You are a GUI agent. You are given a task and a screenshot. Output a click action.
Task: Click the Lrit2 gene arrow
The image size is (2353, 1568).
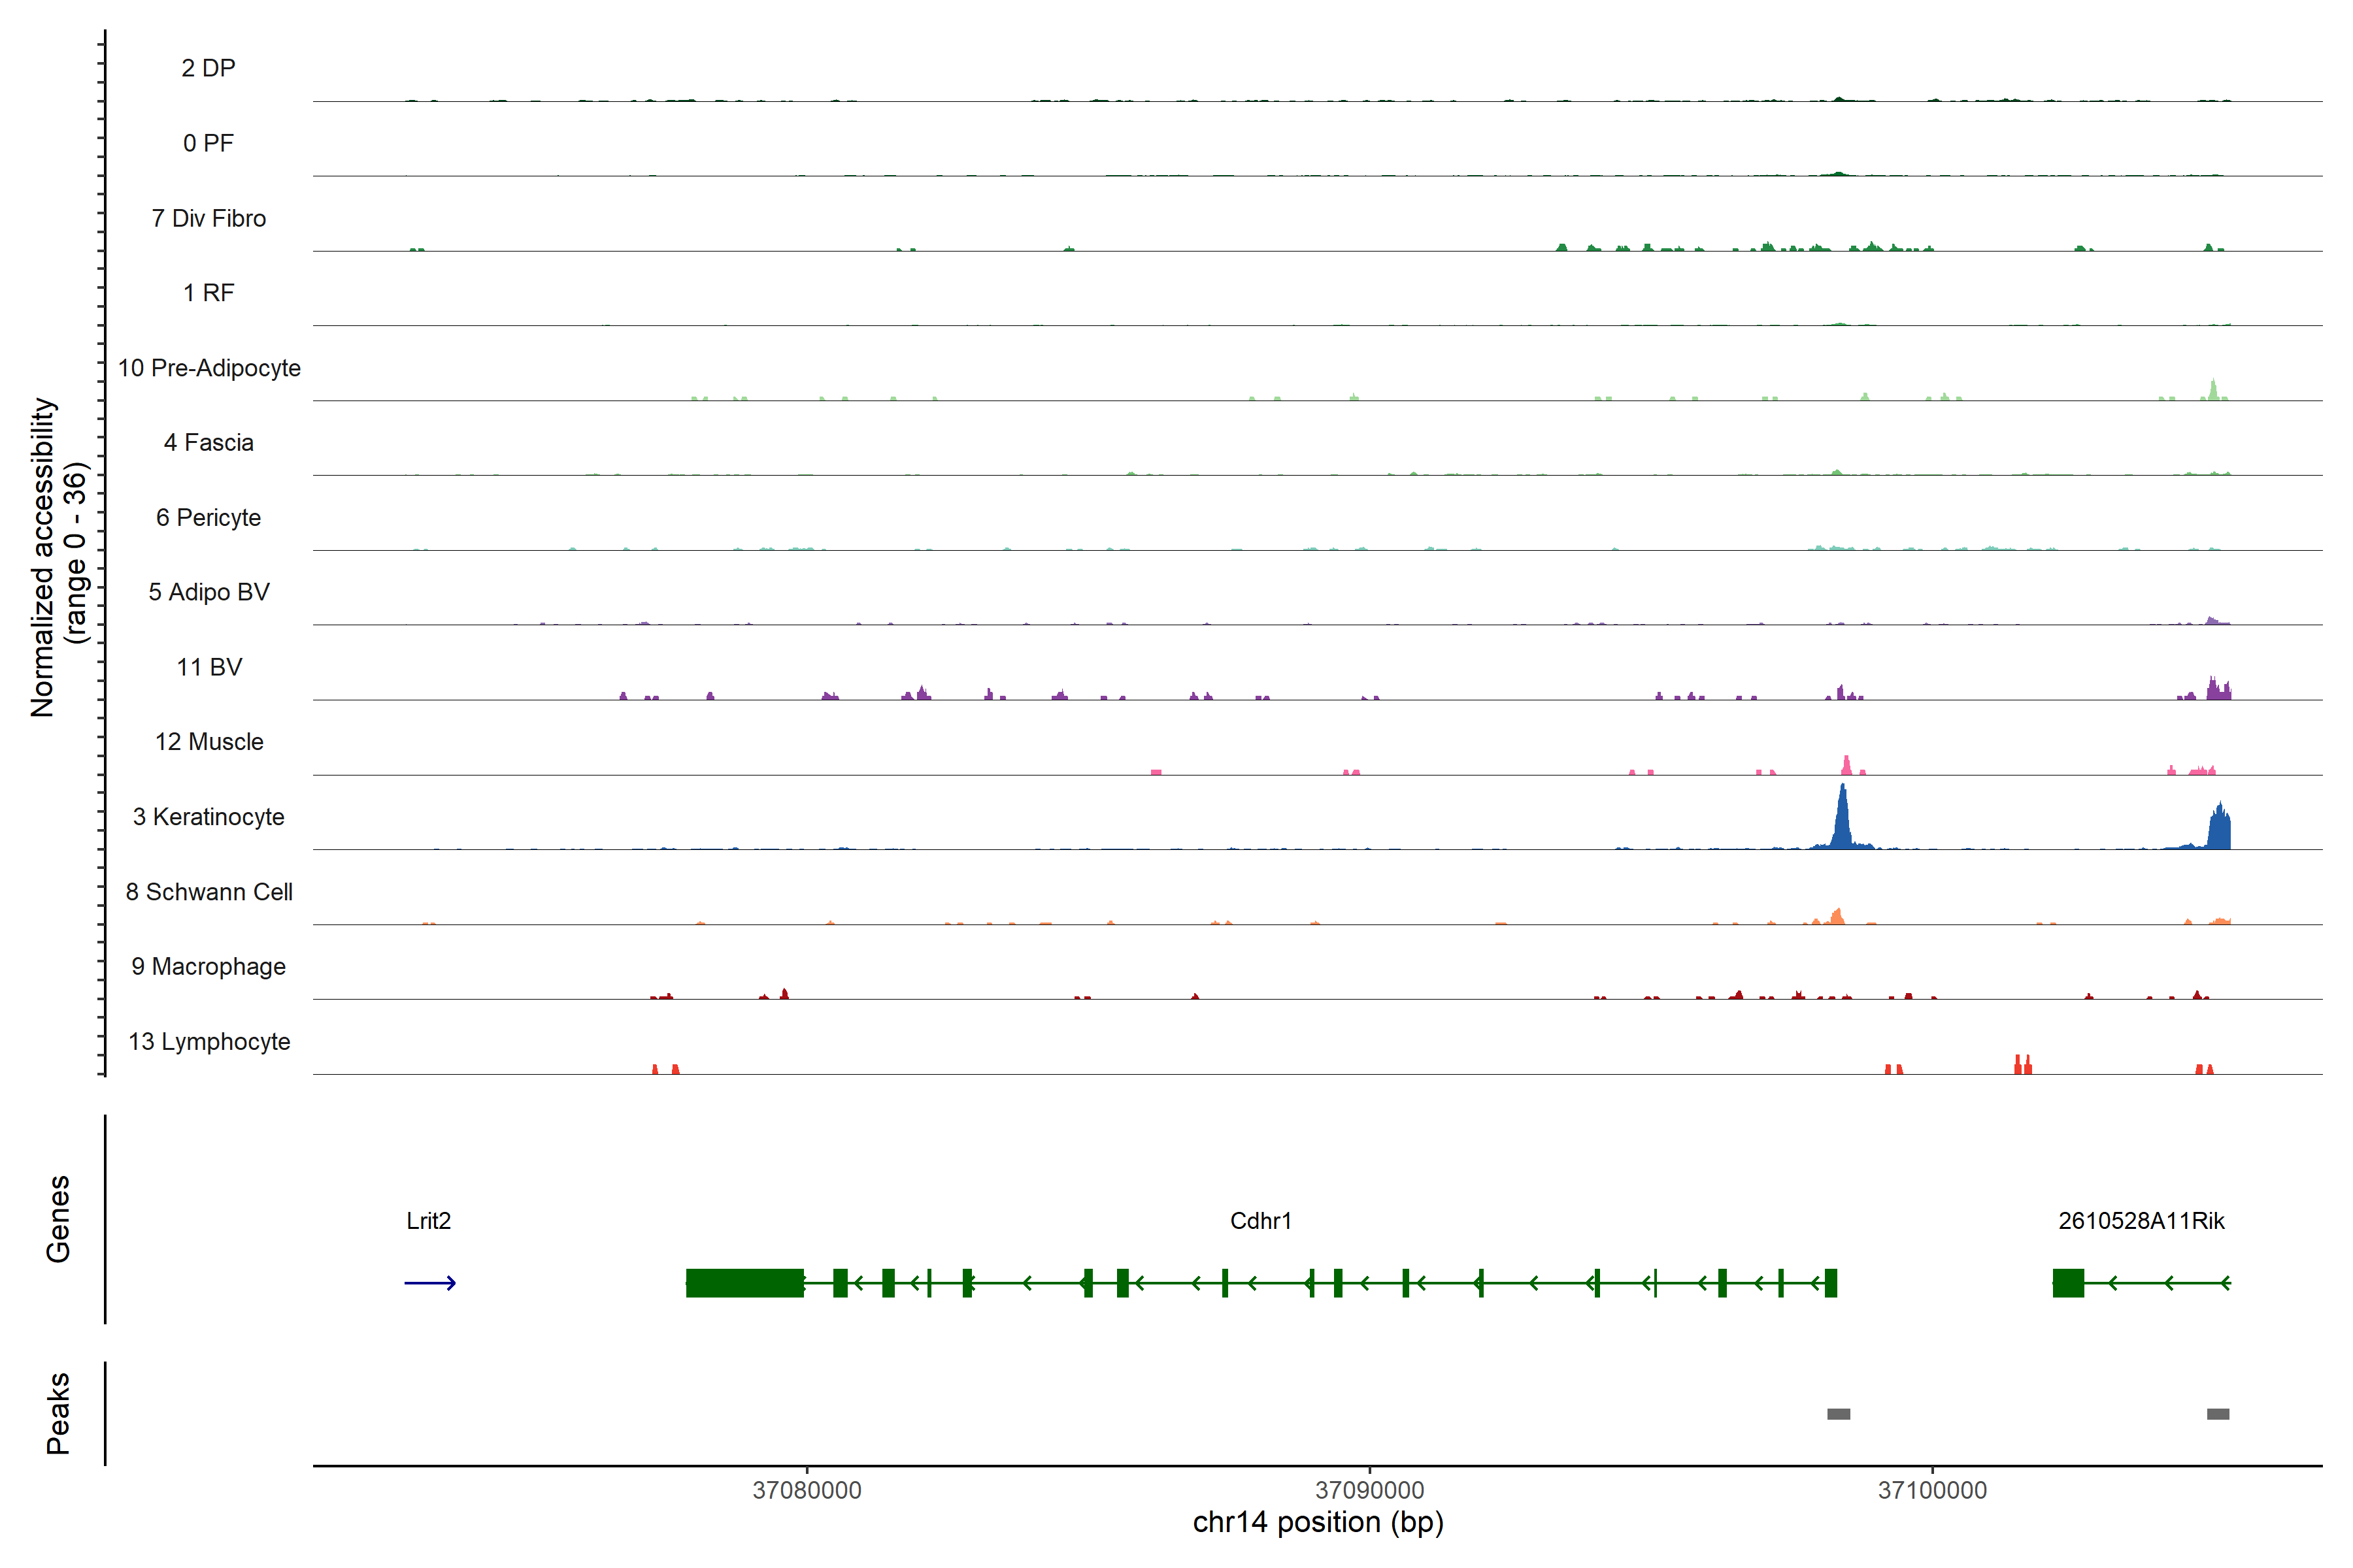pos(430,1283)
